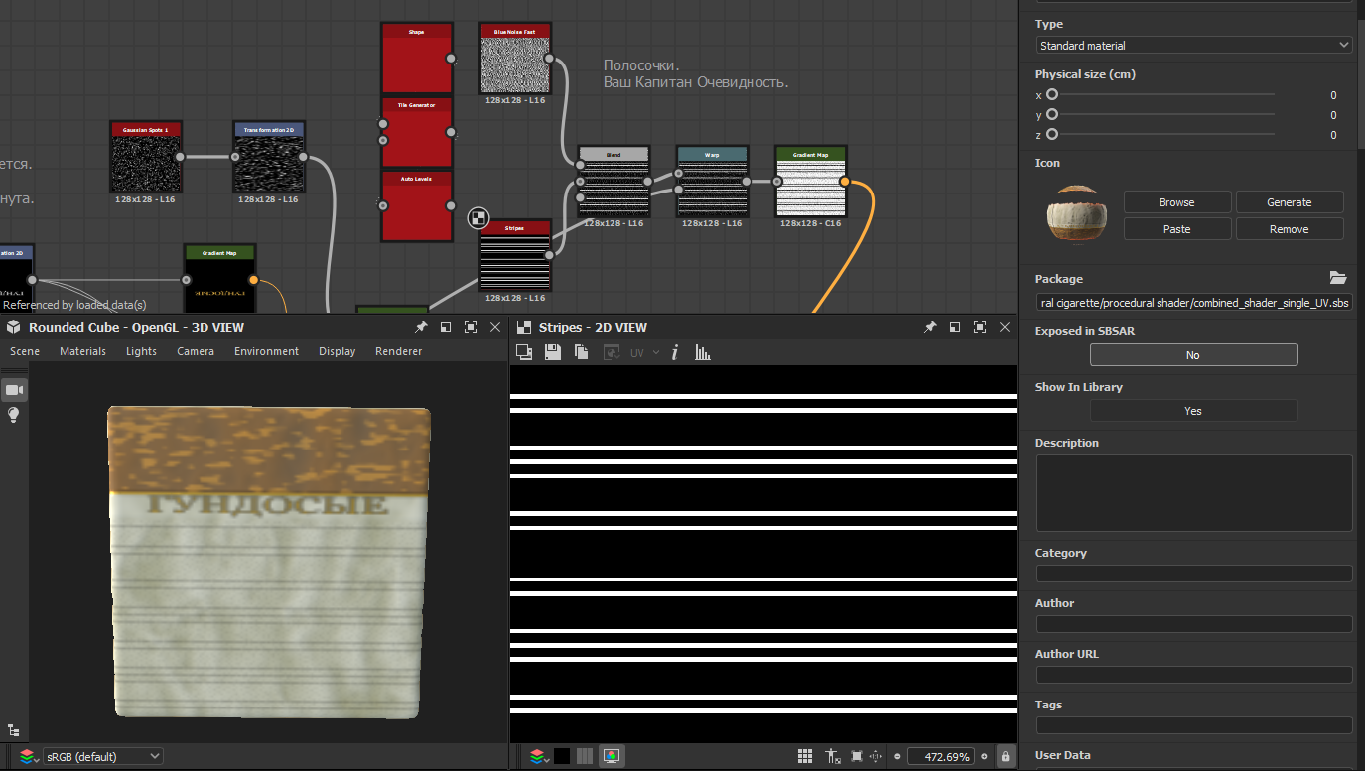Toggle Exposed in SBSAR No button

click(1193, 355)
